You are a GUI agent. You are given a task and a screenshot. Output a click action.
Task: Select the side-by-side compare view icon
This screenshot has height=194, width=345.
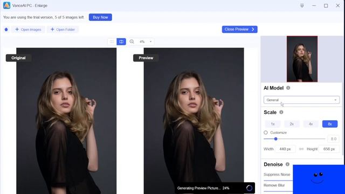pos(121,41)
